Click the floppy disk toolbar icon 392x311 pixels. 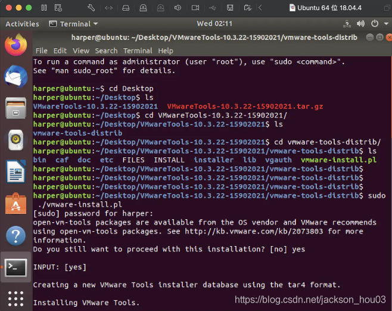(230, 8)
